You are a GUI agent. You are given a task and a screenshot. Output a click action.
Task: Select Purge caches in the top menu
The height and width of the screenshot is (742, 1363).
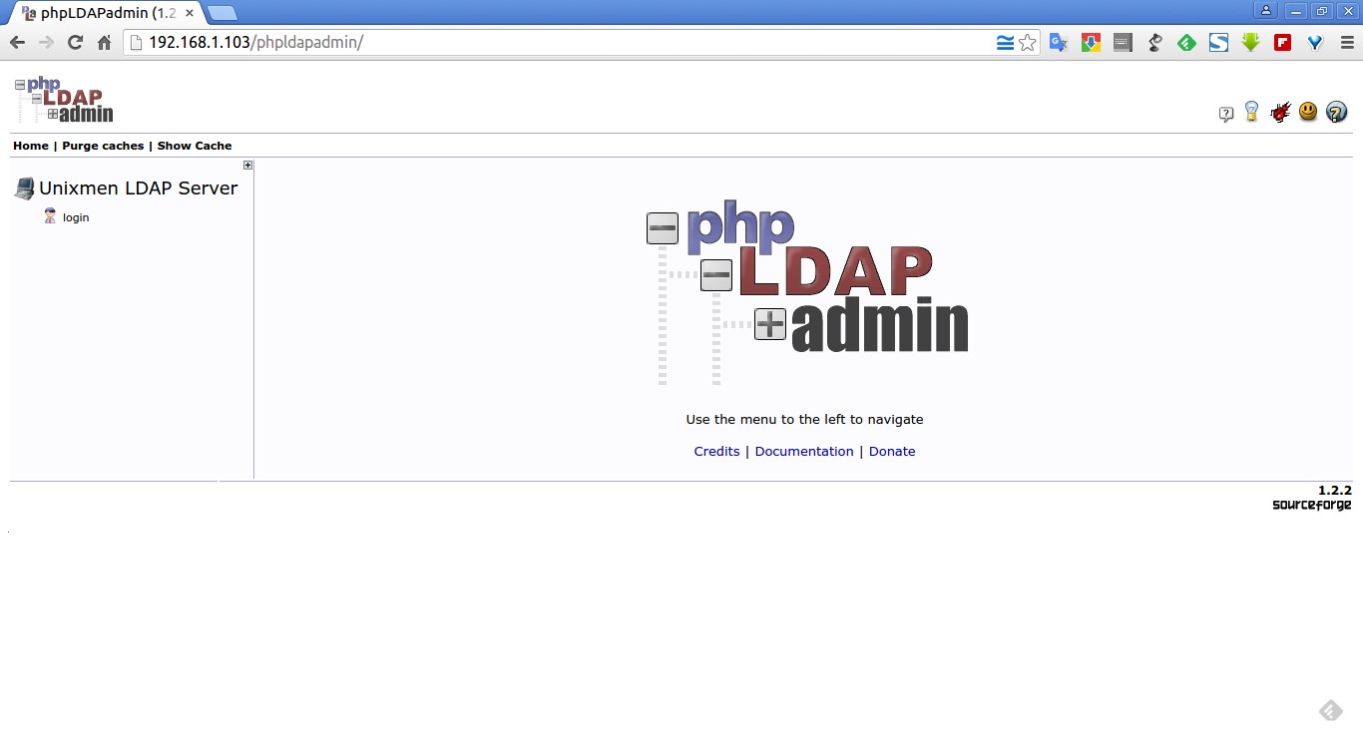103,146
